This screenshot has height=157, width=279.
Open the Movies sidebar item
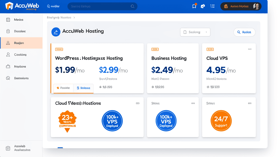(x=21, y=20)
